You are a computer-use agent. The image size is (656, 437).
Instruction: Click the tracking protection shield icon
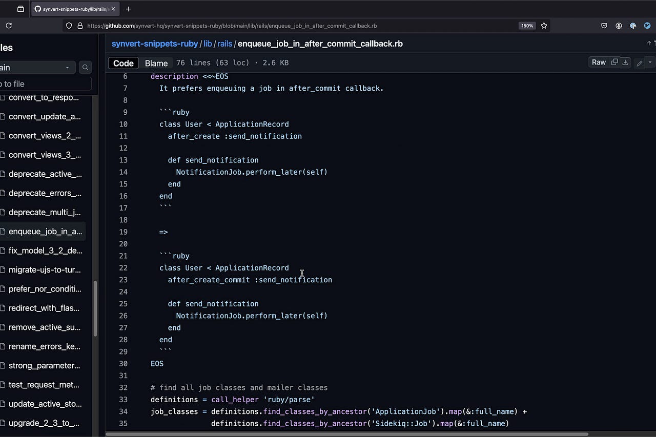(69, 26)
